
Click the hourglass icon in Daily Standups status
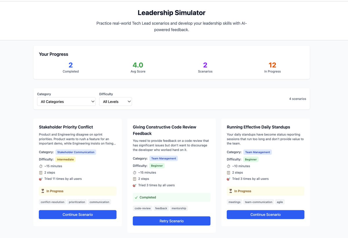(231, 191)
